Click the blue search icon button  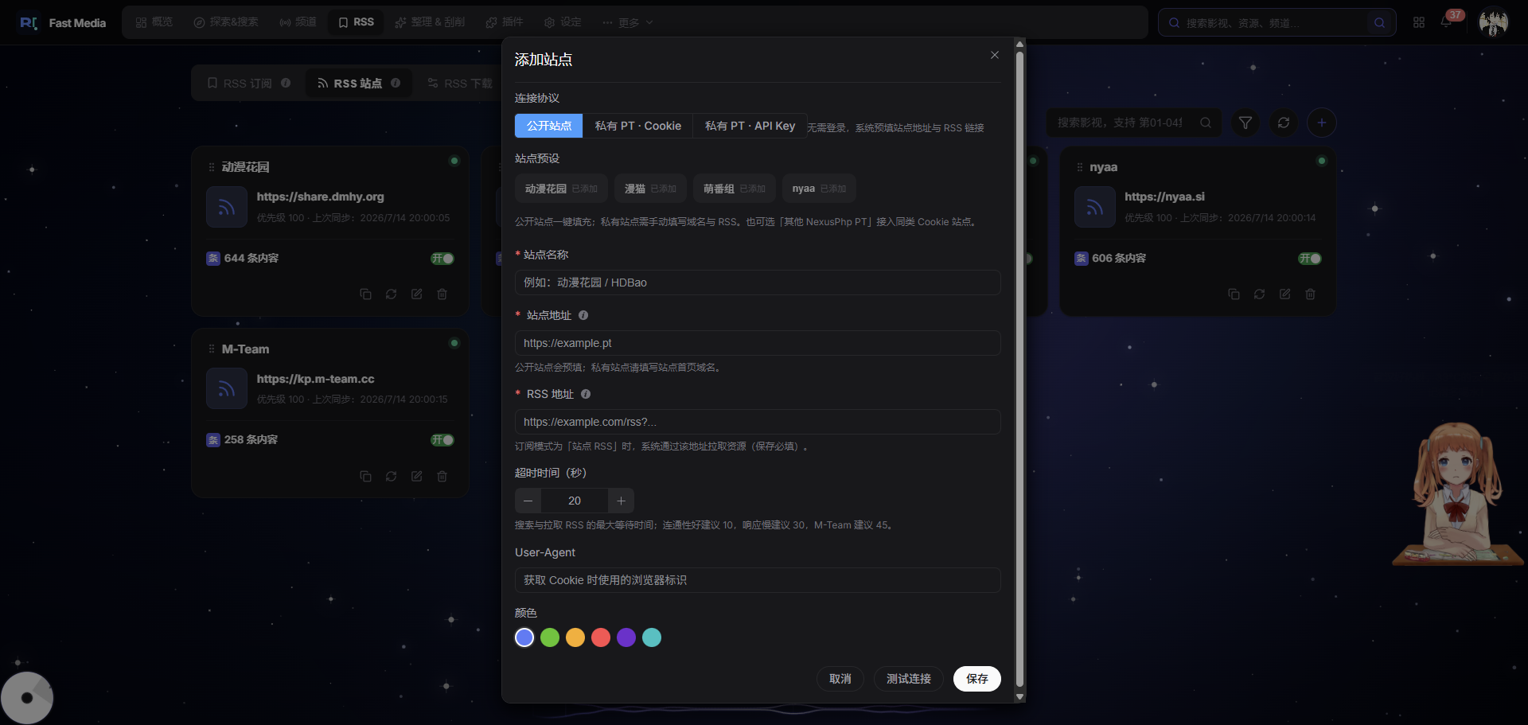[1380, 23]
